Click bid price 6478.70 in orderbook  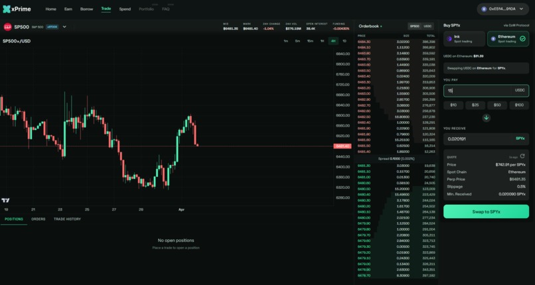click(364, 276)
